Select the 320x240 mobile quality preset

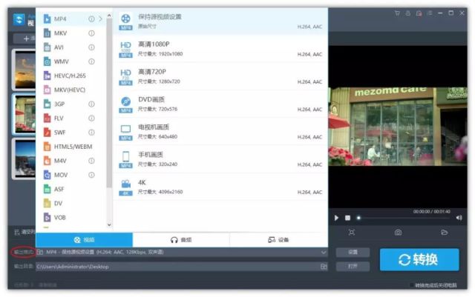click(220, 159)
